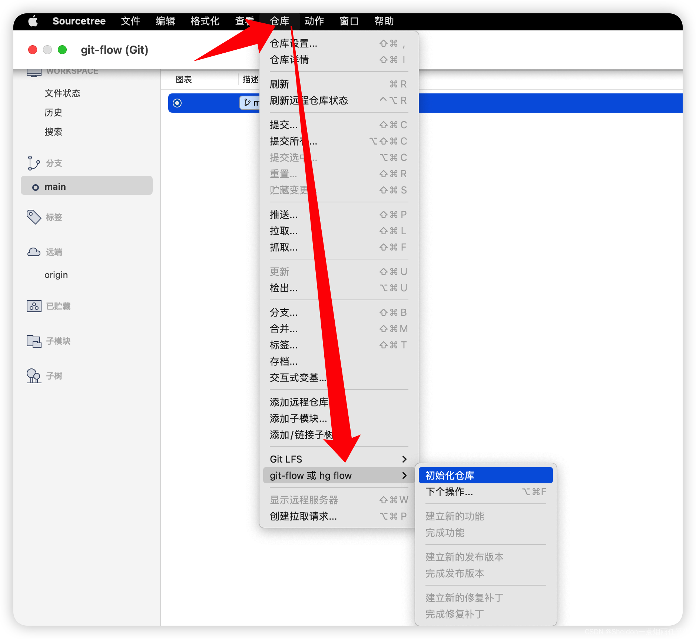Choose 下个操作... in the submenu
The height and width of the screenshot is (639, 696).
coord(485,492)
